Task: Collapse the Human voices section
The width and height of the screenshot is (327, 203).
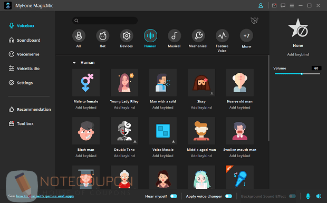Action: tap(74, 63)
